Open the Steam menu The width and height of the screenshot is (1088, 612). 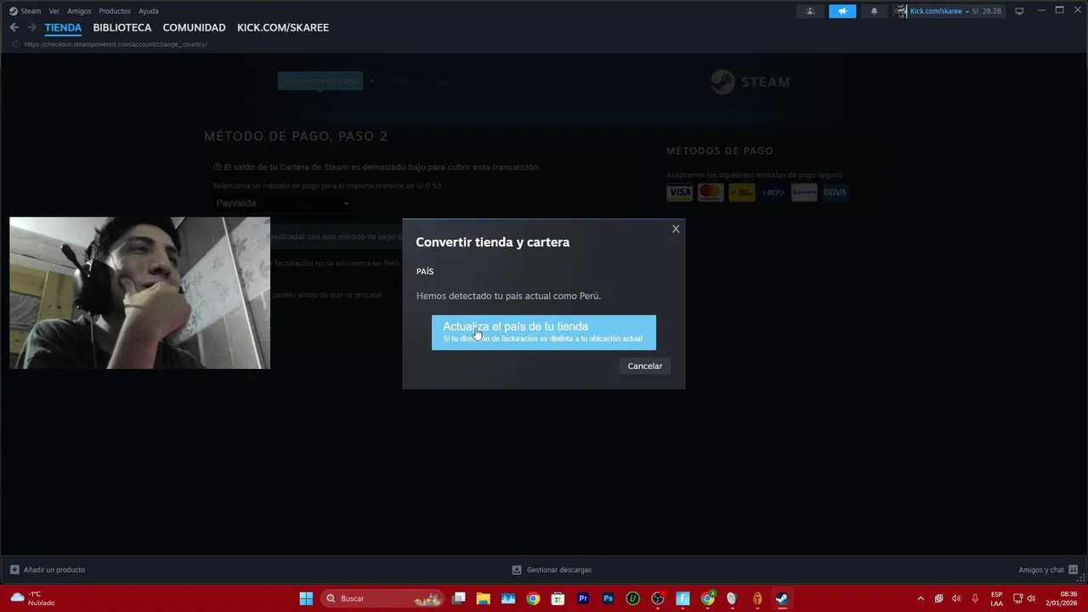pyautogui.click(x=31, y=11)
